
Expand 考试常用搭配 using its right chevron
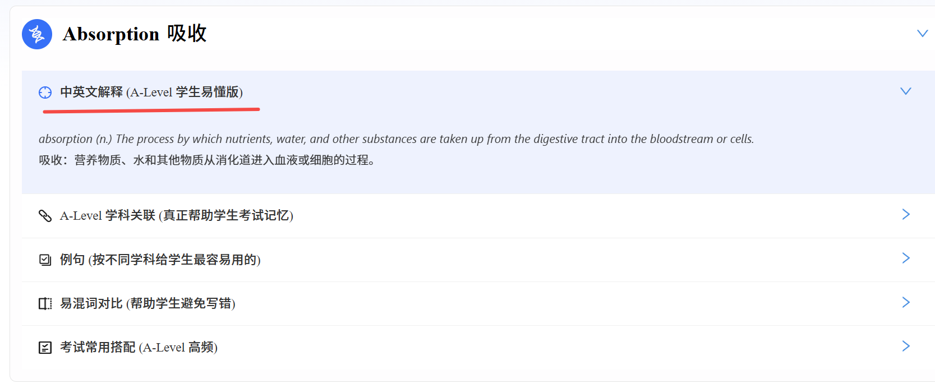point(905,346)
